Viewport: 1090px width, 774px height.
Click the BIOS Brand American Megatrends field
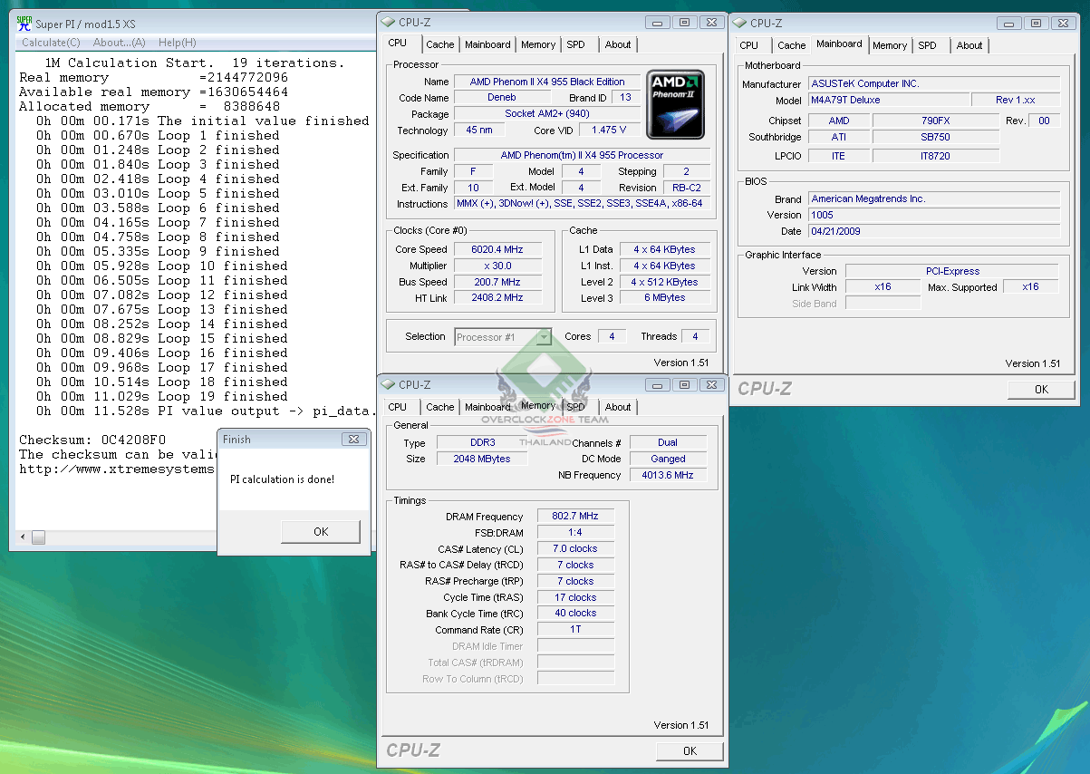click(934, 198)
